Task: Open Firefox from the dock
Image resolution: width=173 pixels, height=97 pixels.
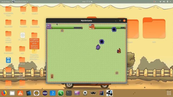Action: (4, 93)
